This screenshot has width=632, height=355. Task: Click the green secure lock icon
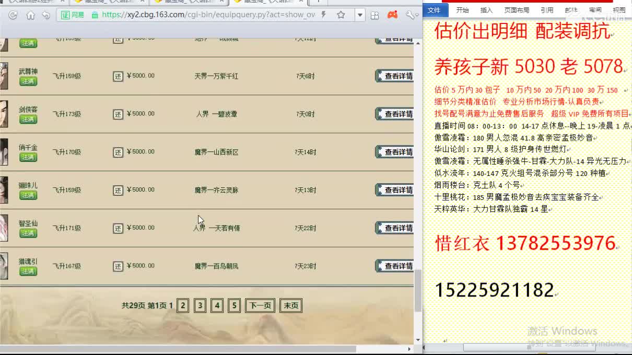tap(95, 15)
